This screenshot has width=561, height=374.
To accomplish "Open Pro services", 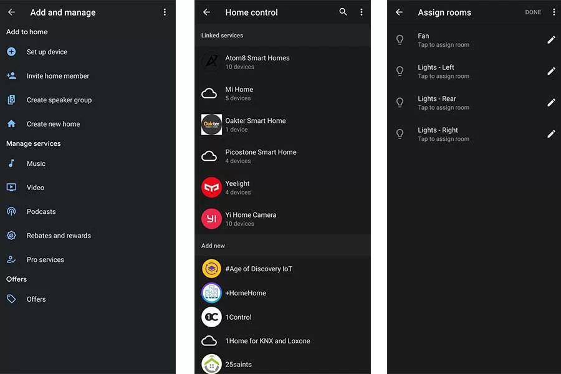I will pyautogui.click(x=88, y=259).
